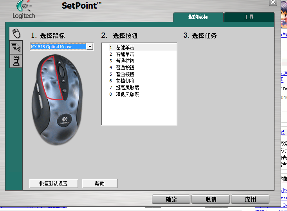
Task: Click the Logitech logo in the header
Action: pyautogui.click(x=23, y=9)
